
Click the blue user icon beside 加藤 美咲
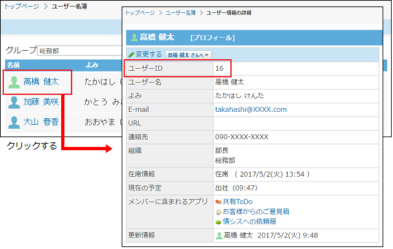click(x=14, y=102)
